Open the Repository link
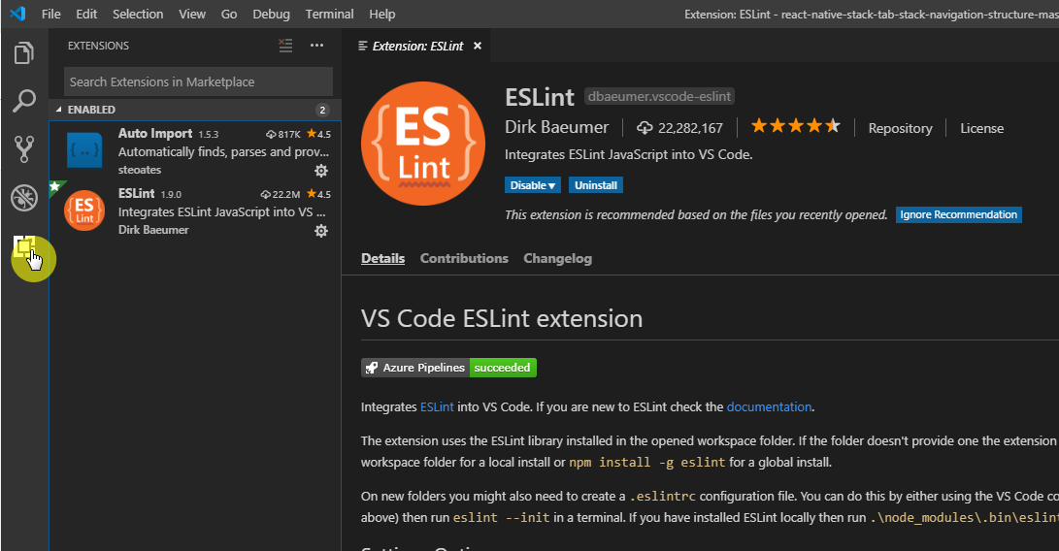This screenshot has height=551, width=1059. (900, 128)
